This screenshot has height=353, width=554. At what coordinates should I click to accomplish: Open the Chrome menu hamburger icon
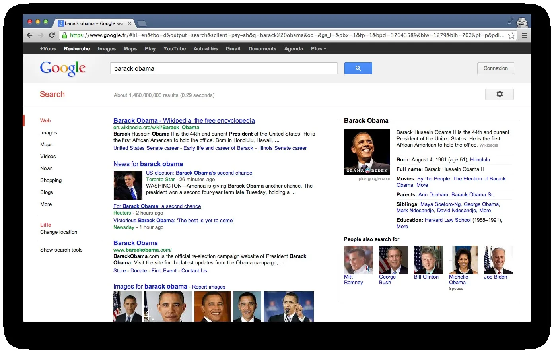(x=524, y=35)
